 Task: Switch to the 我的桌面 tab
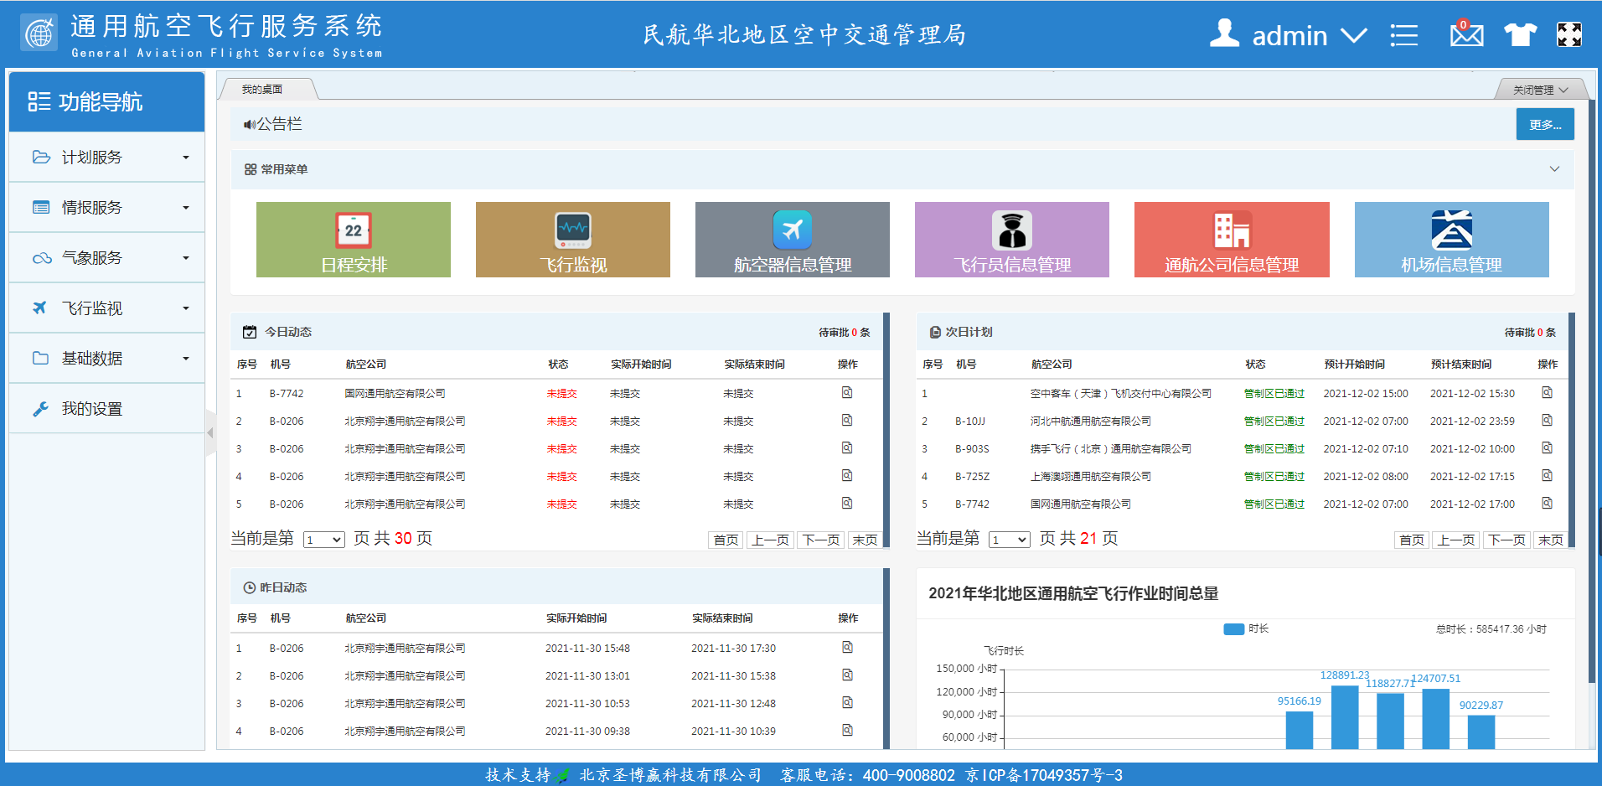[x=262, y=89]
